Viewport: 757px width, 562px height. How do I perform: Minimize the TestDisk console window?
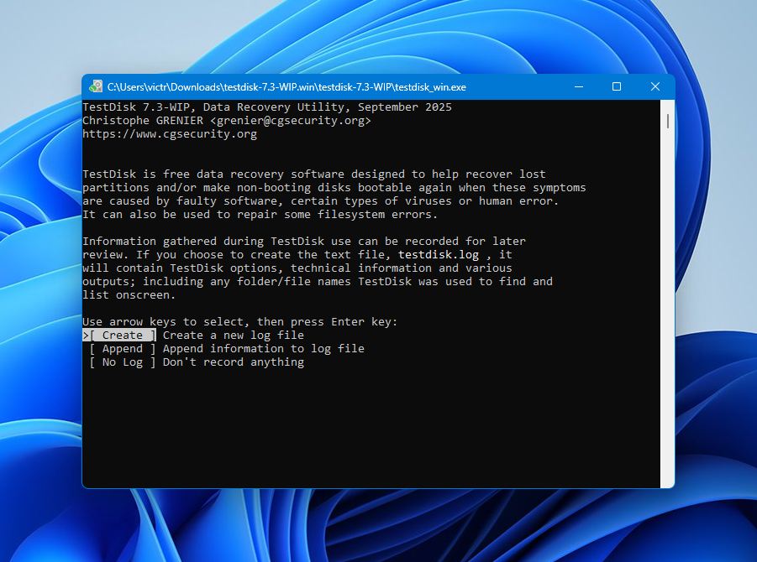pyautogui.click(x=579, y=86)
